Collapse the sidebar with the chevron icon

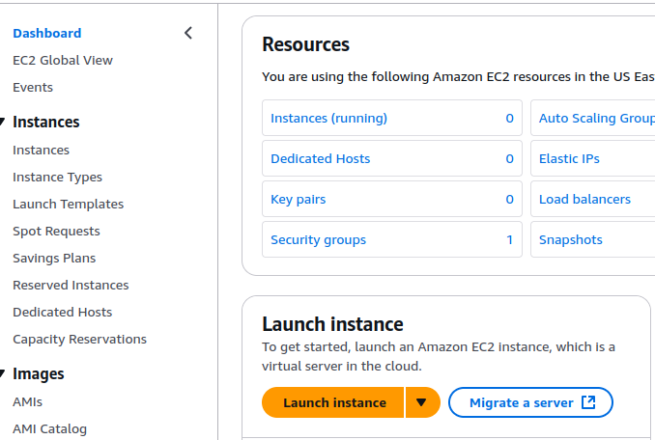(188, 33)
